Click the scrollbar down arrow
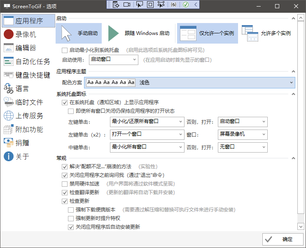 tap(301, 227)
